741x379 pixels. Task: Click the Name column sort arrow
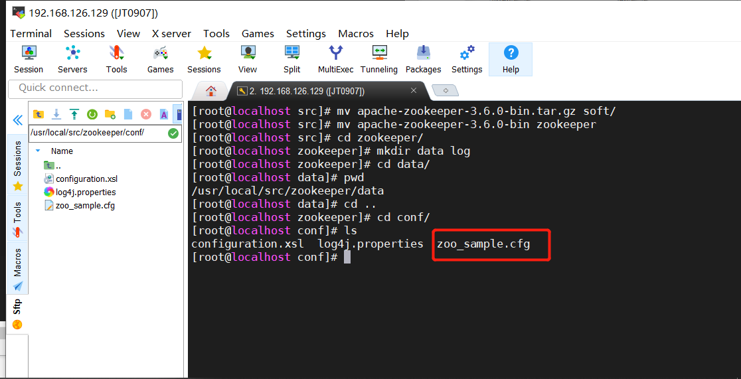coord(38,151)
